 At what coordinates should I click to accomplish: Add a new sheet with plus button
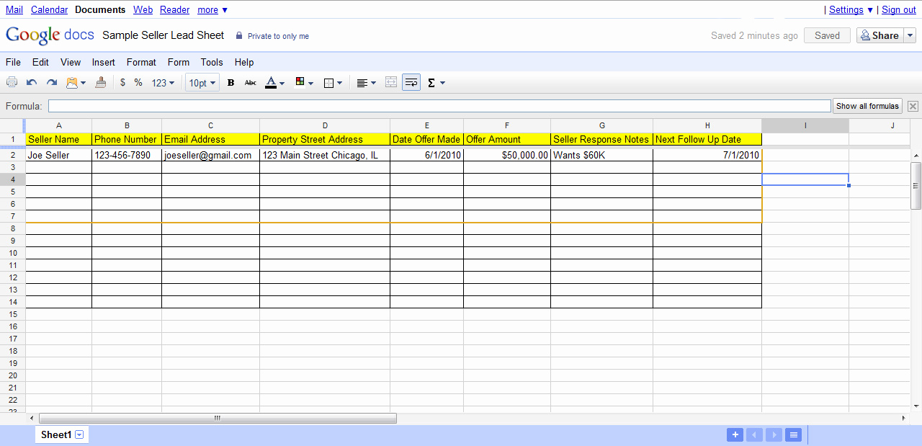pos(735,434)
